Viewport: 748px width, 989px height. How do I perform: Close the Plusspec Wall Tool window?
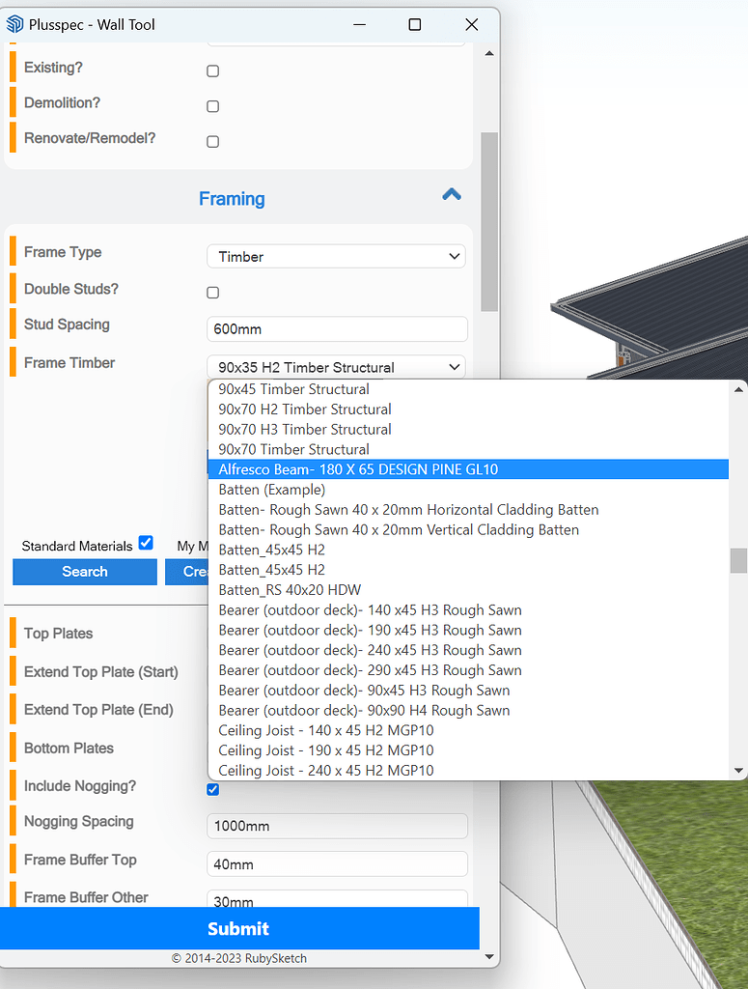coord(471,24)
